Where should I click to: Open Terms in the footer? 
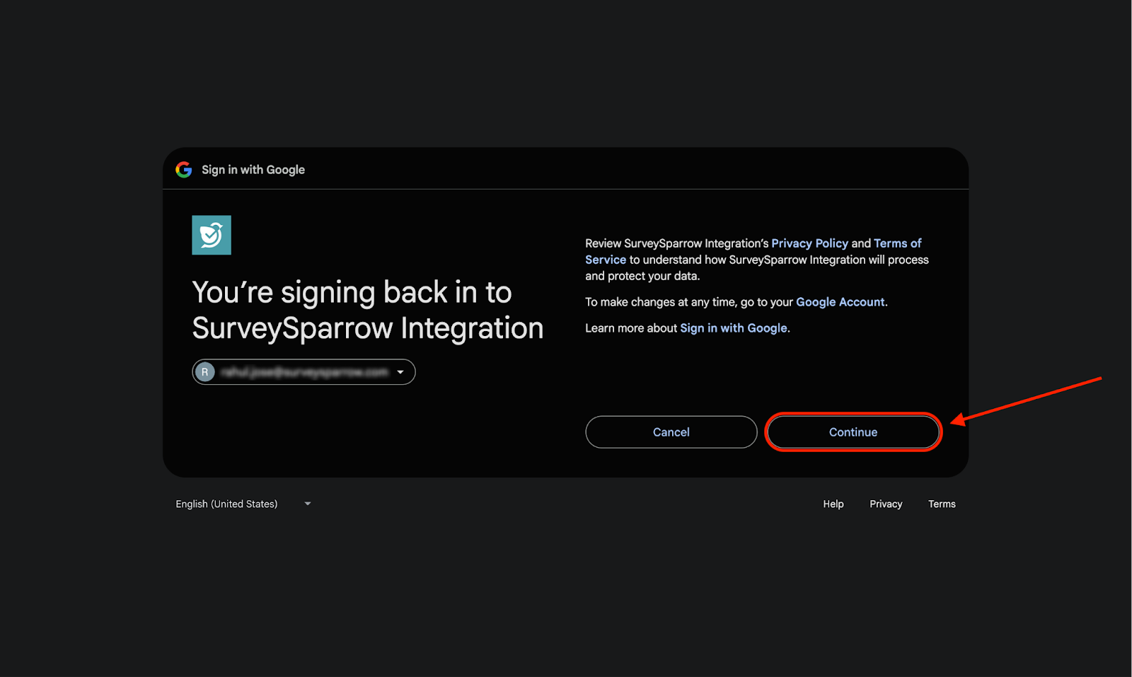(942, 504)
